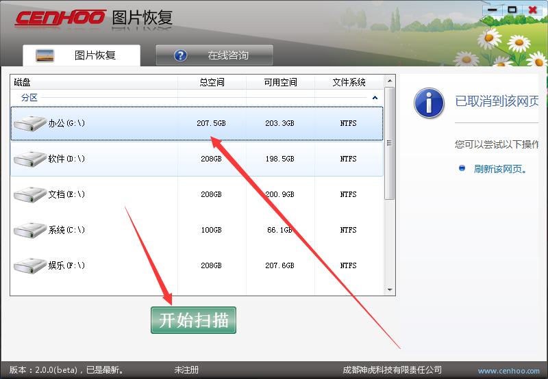
Task: Click the disk list vertical scrollbar thumb
Action: 389,143
